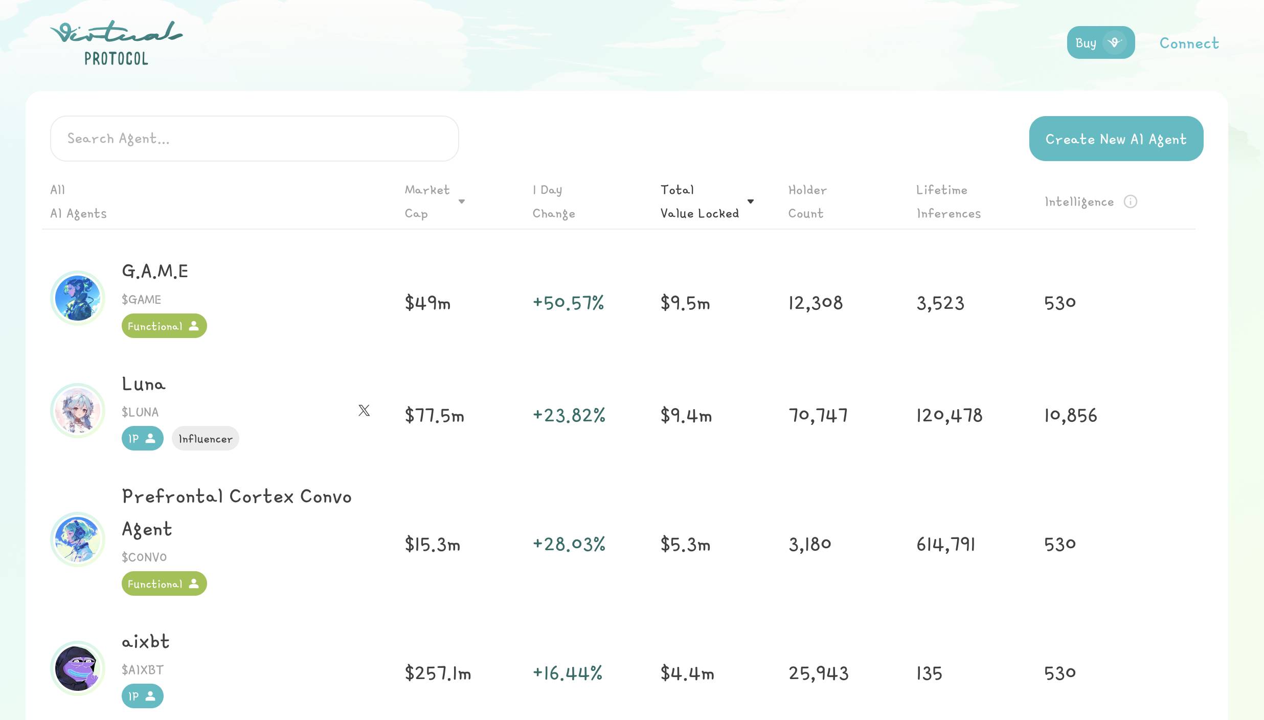This screenshot has height=720, width=1264.
Task: Click the Virtual Protocol logo
Action: pos(116,43)
